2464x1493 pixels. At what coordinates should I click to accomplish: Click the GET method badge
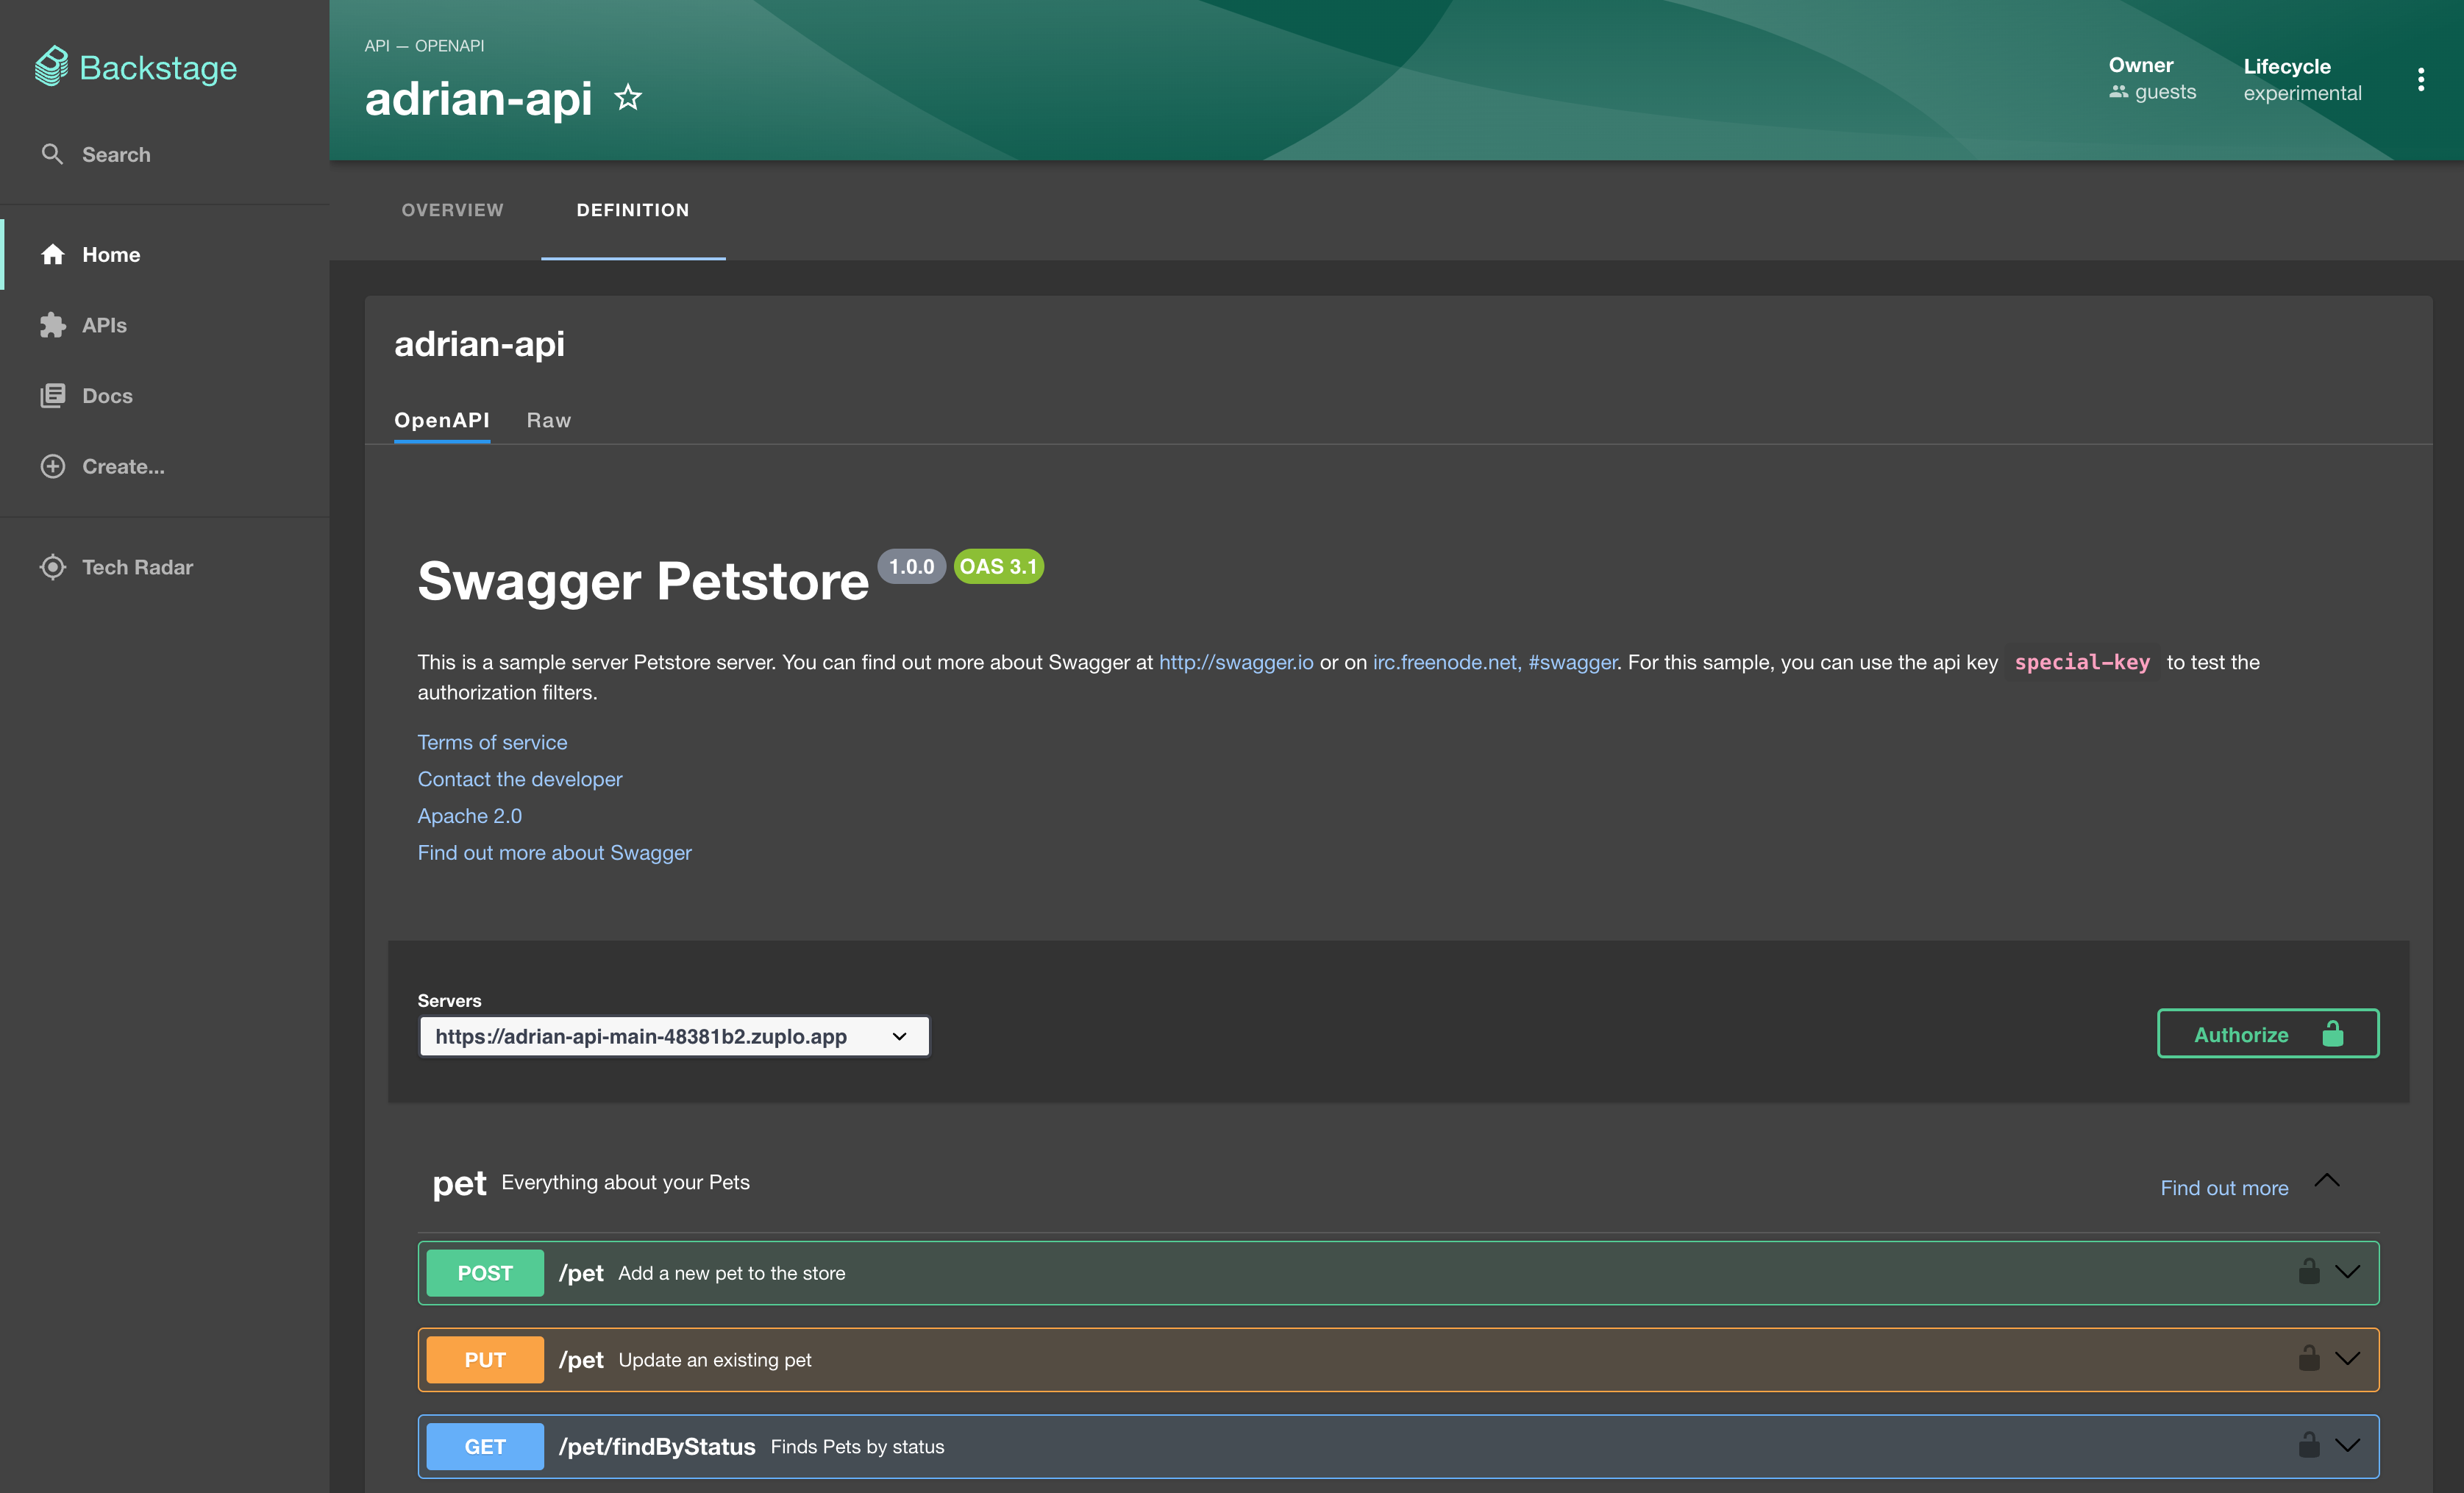pos(485,1446)
